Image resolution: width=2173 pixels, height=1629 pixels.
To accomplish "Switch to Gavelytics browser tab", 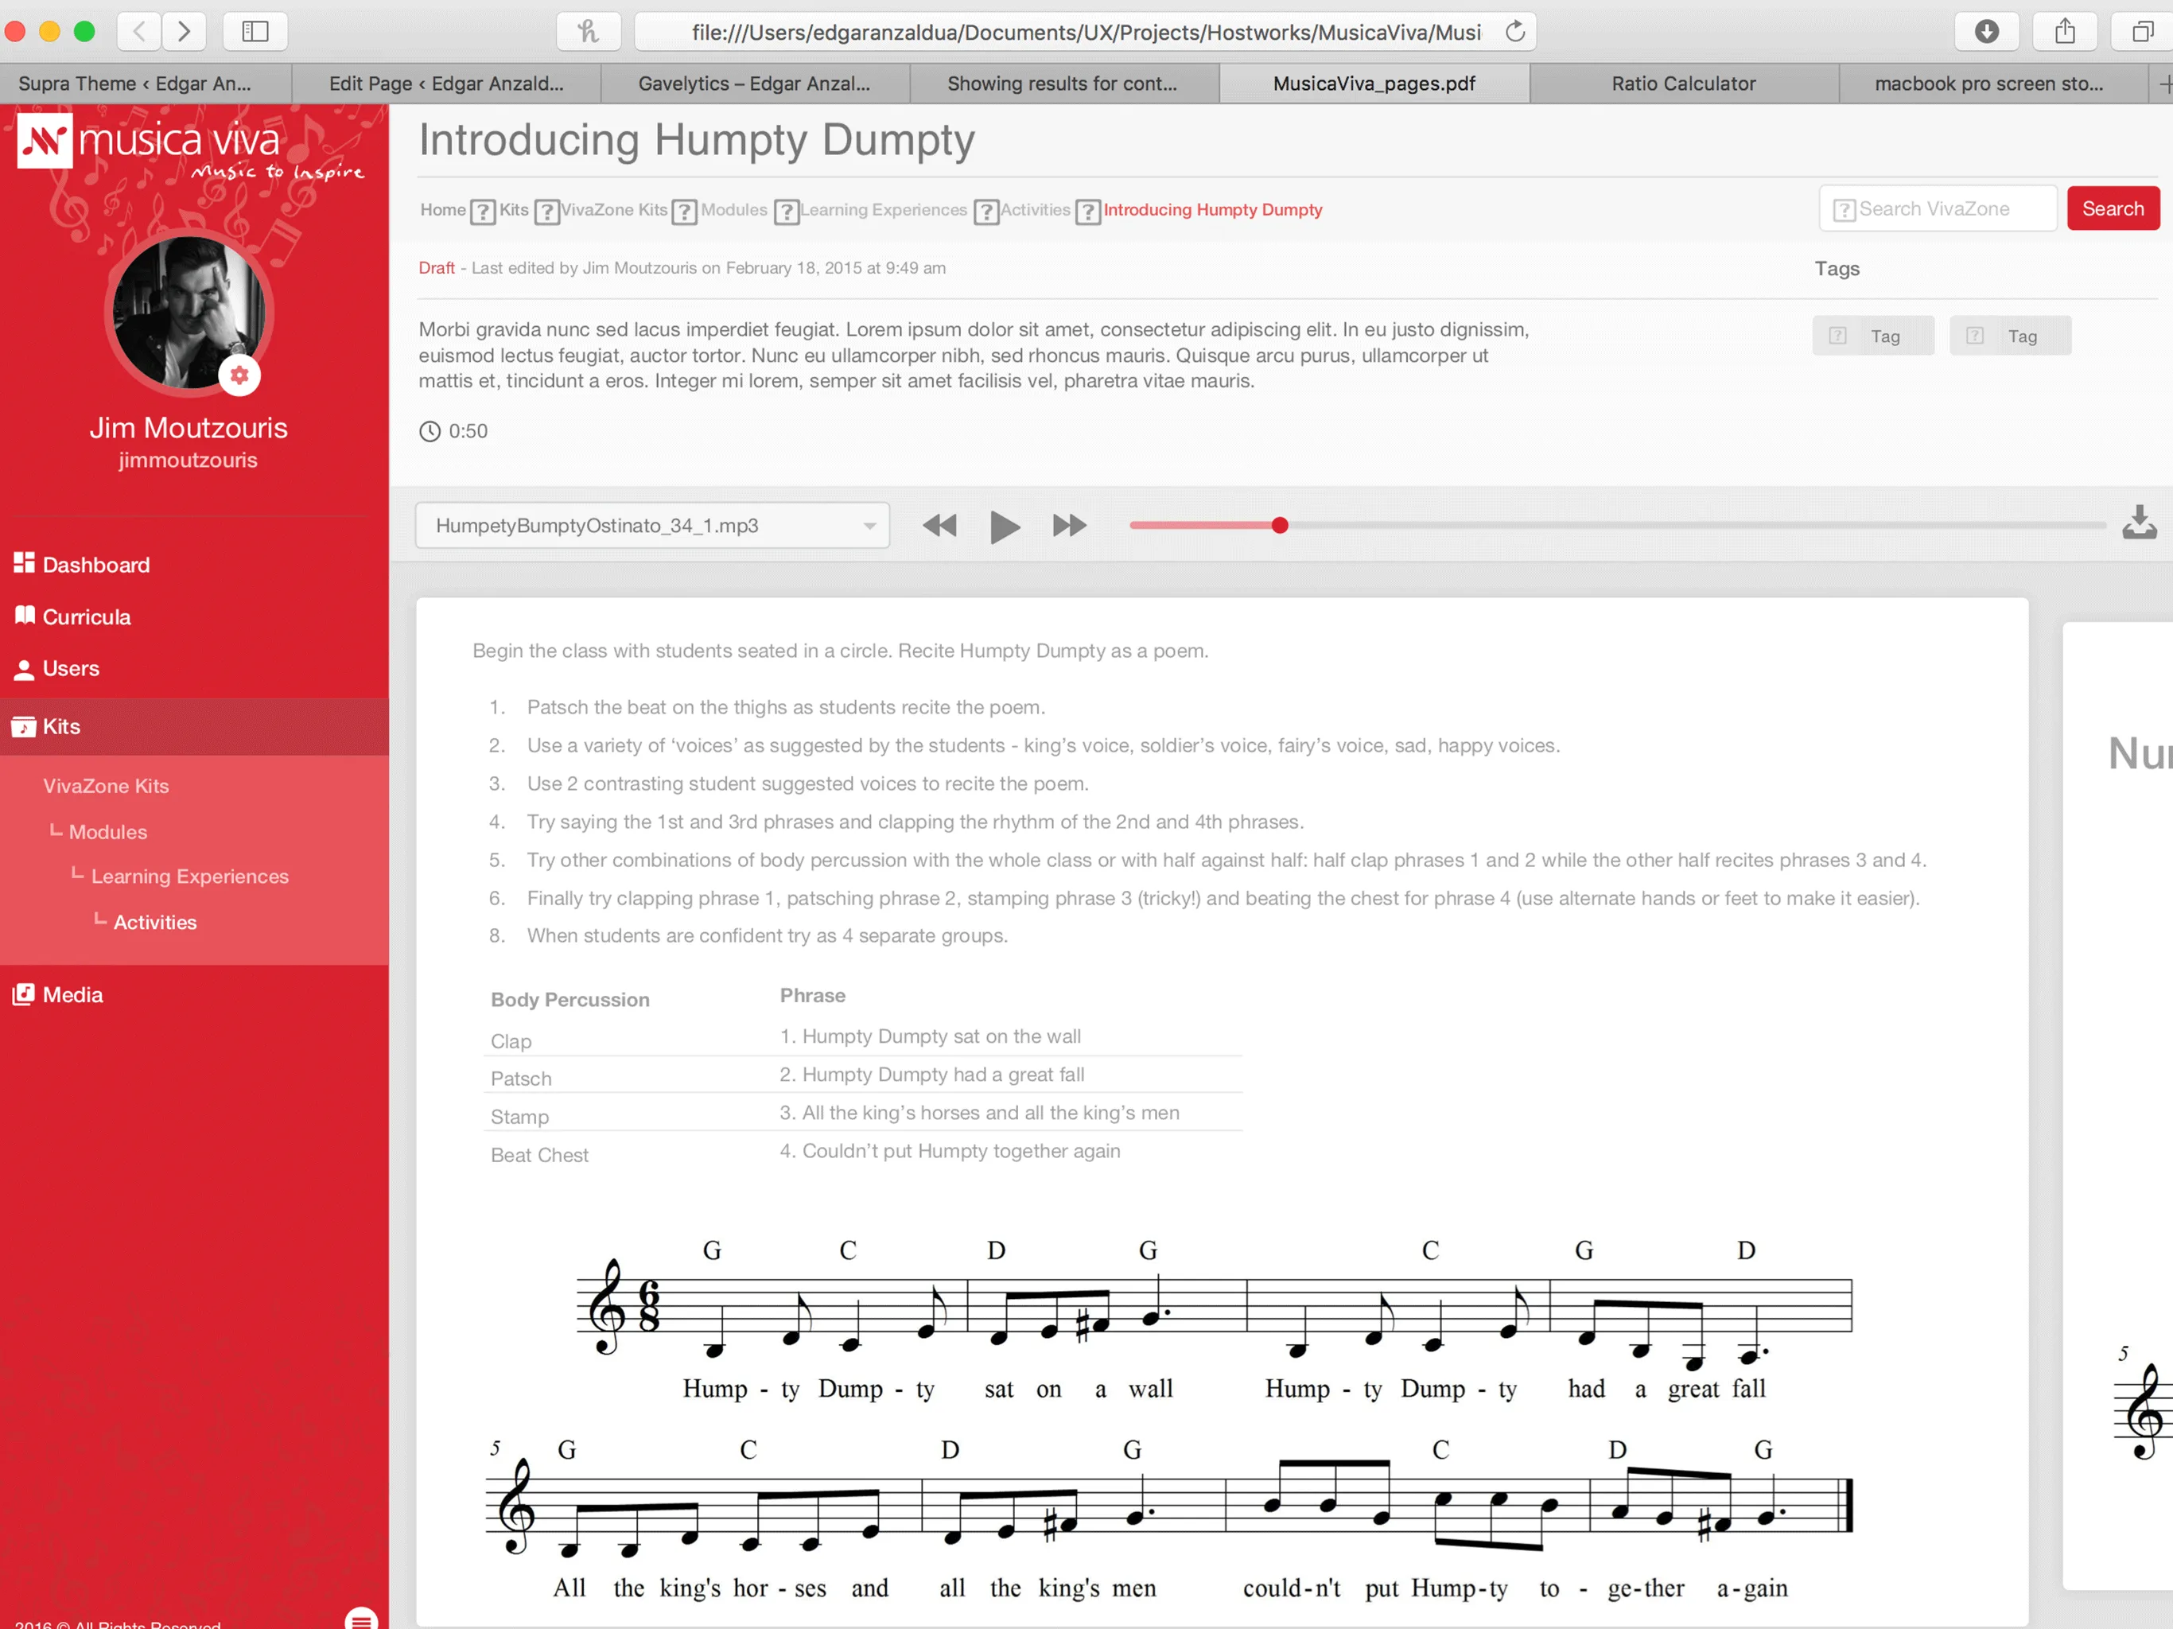I will [753, 84].
